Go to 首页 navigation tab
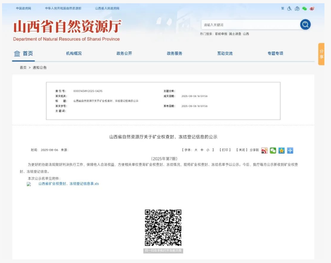 pyautogui.click(x=23, y=54)
